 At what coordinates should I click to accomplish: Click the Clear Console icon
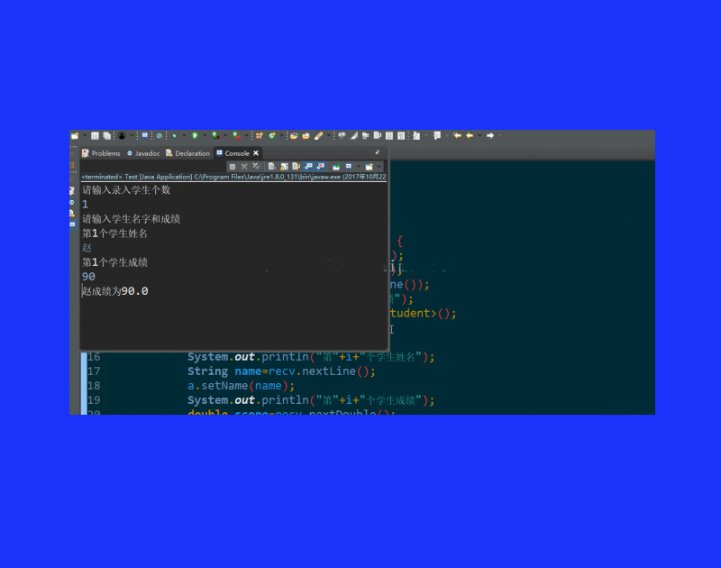coord(272,167)
